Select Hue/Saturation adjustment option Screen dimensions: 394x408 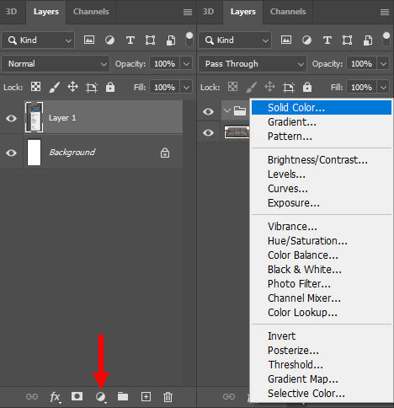(307, 241)
